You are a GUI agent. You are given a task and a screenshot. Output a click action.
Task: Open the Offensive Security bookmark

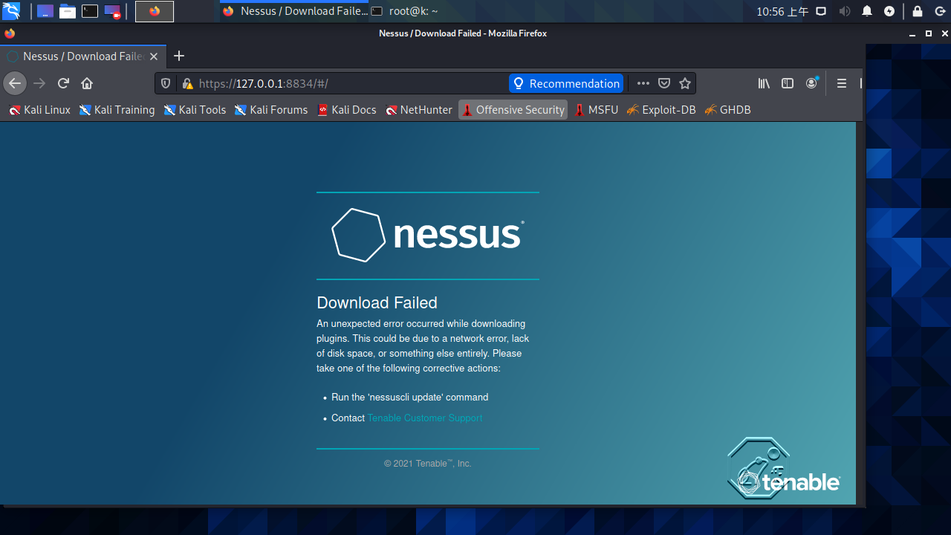point(513,110)
